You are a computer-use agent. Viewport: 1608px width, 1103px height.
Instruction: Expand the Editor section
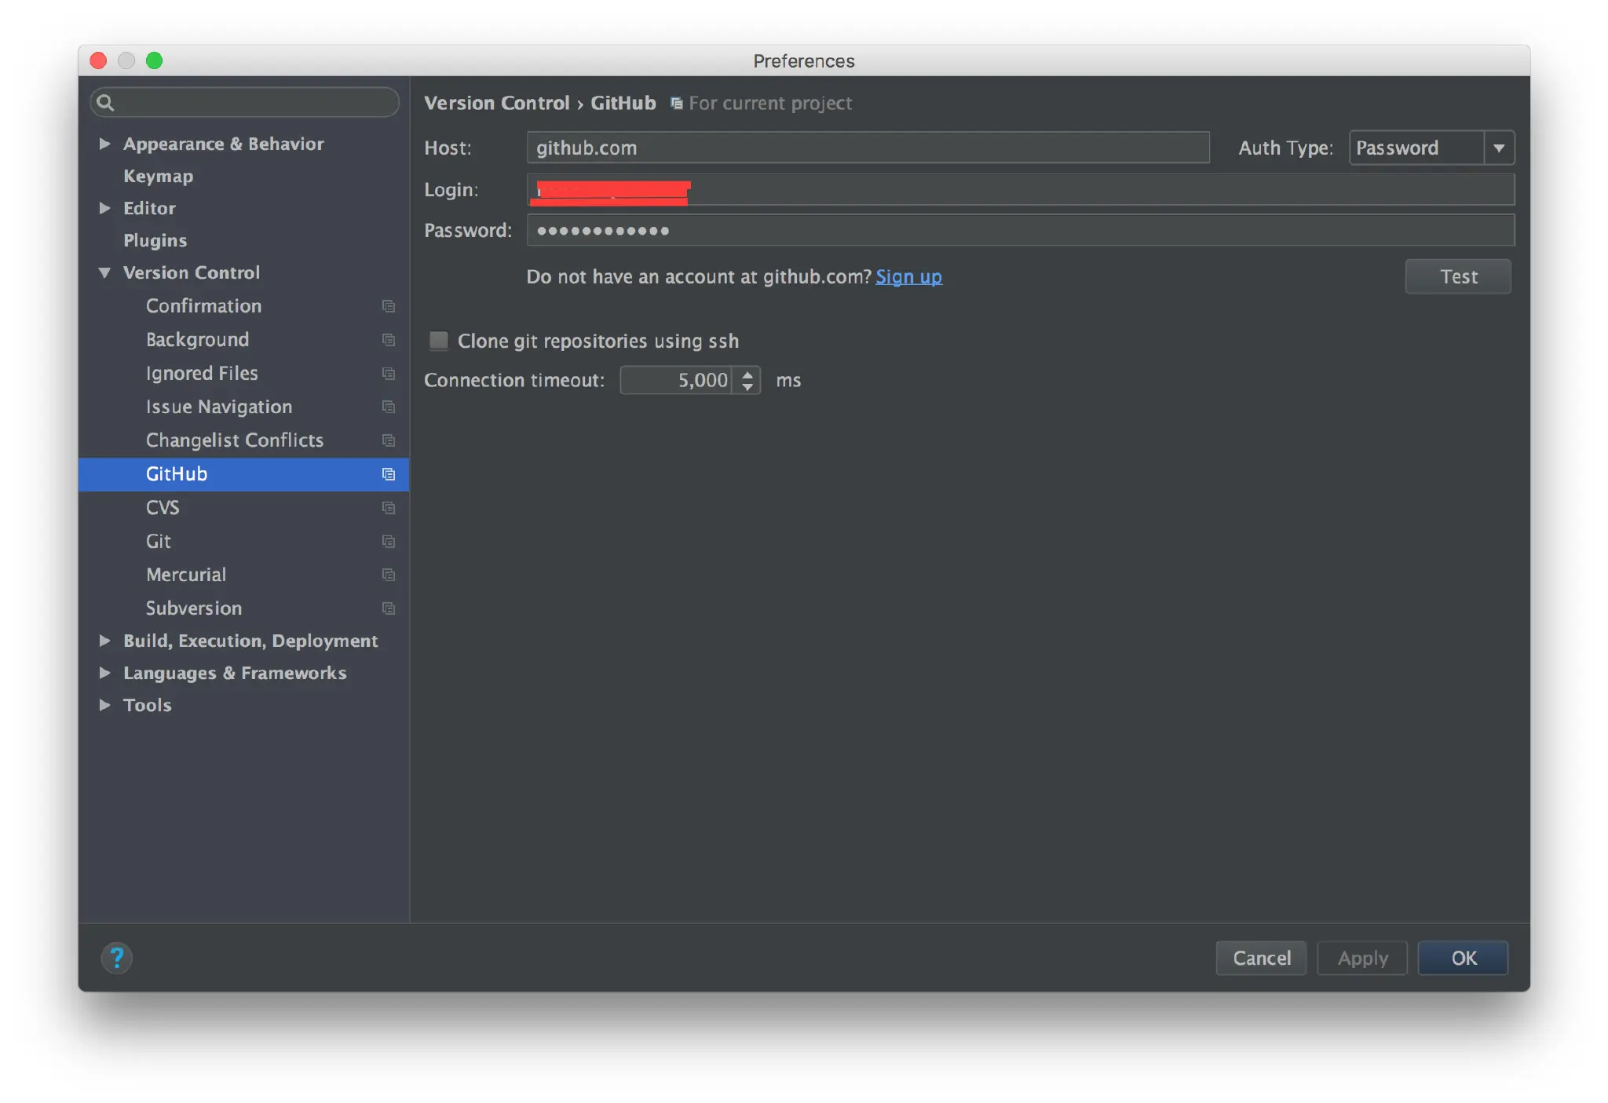104,208
